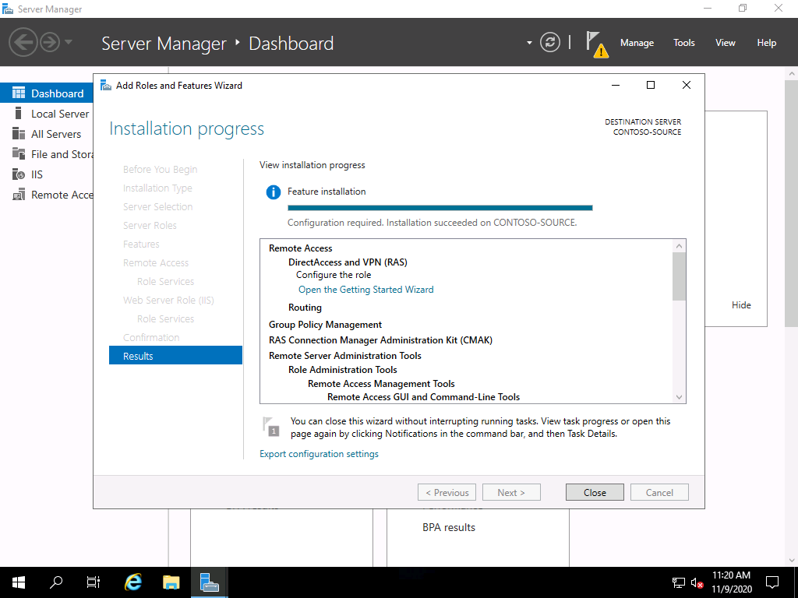Open the Windows Start menu
The width and height of the screenshot is (798, 598).
pyautogui.click(x=19, y=582)
